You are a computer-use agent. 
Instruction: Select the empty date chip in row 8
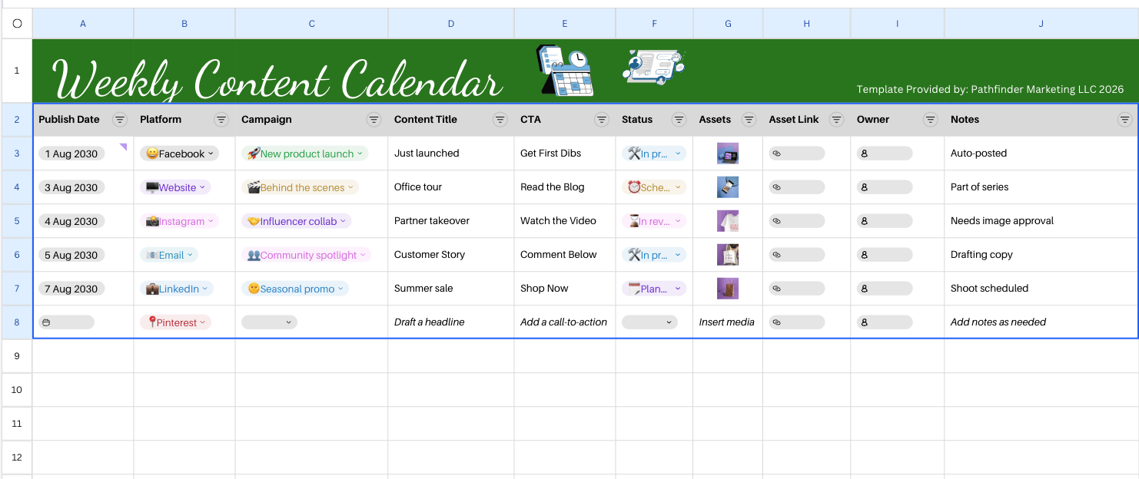click(x=66, y=322)
